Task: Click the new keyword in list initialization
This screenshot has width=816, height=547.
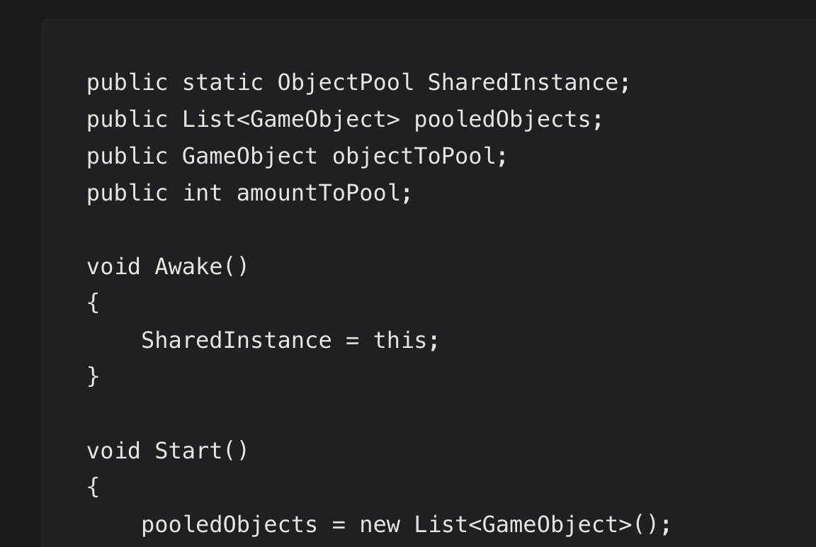Action: point(380,524)
